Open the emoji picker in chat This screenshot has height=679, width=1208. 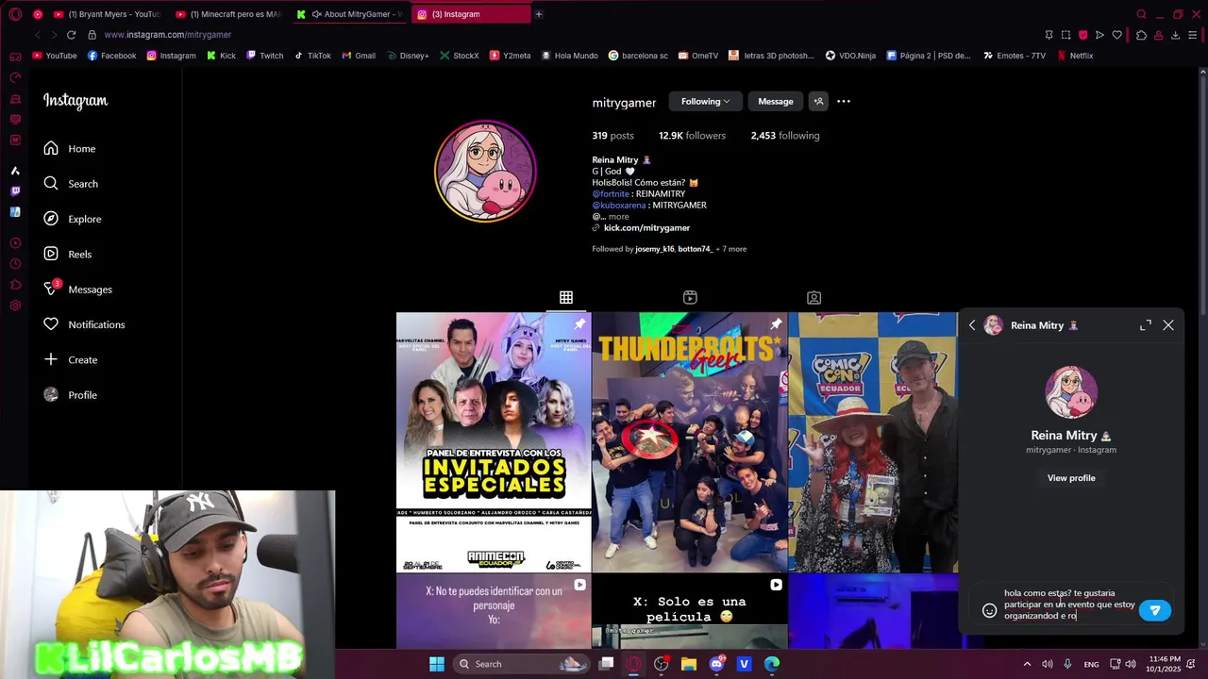pos(989,610)
